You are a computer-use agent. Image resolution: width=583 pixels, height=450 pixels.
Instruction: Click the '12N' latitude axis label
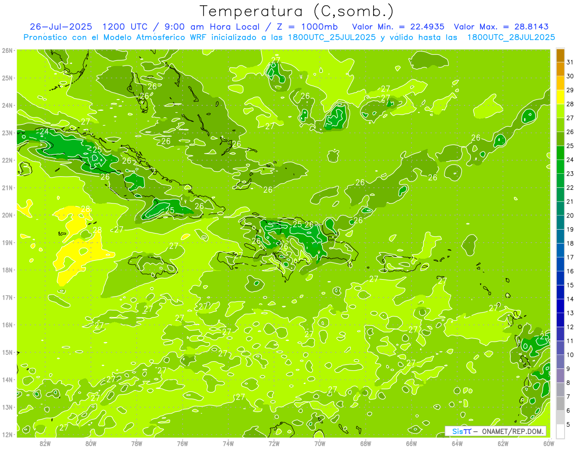pos(7,434)
